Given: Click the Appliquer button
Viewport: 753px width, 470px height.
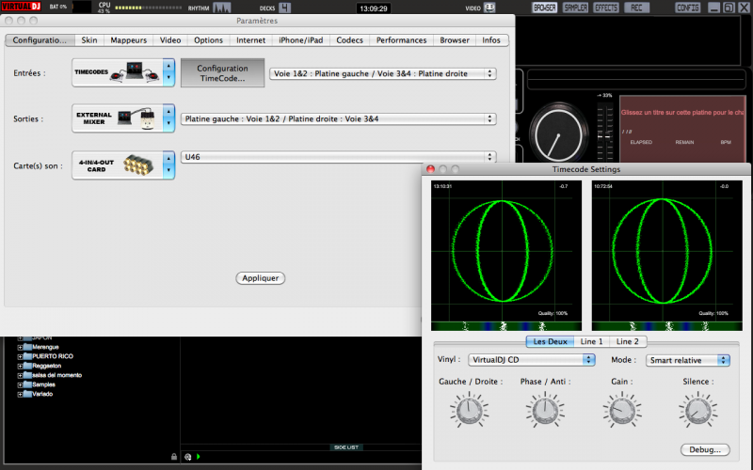Looking at the screenshot, I should pyautogui.click(x=260, y=278).
